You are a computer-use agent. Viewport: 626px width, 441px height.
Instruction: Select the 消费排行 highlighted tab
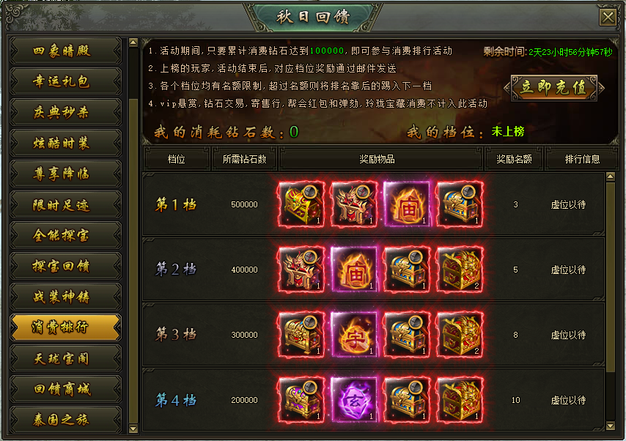(65, 327)
